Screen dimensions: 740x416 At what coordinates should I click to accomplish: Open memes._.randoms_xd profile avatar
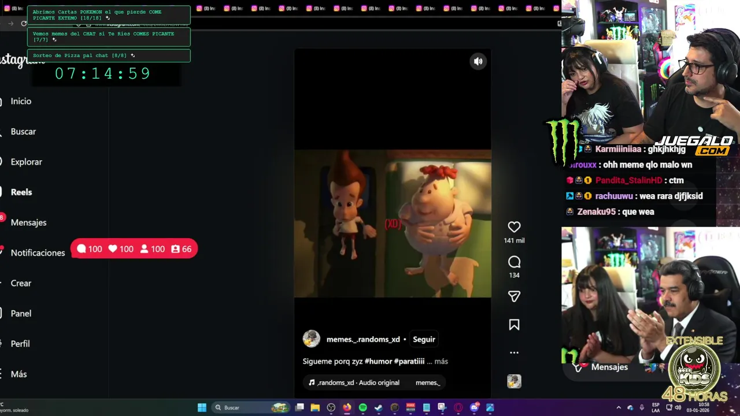coord(311,339)
